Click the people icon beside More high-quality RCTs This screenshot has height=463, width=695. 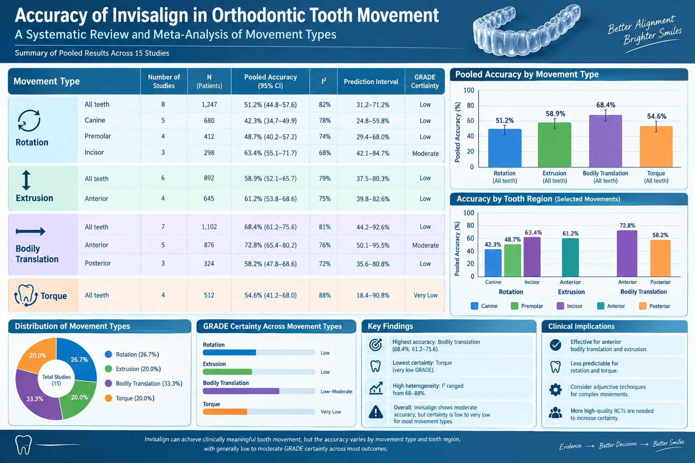pos(555,413)
